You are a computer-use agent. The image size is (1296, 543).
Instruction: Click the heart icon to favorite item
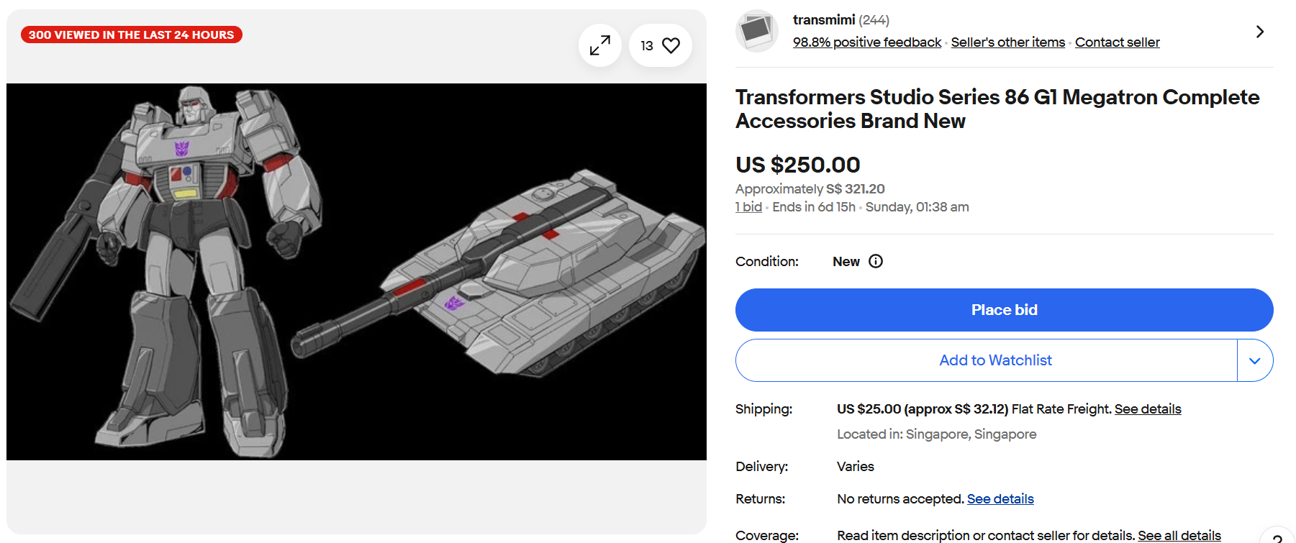[x=671, y=45]
